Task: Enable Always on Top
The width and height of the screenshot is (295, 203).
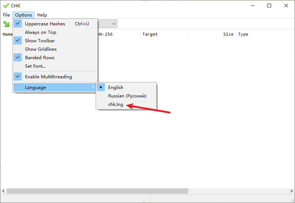Action: 40,32
